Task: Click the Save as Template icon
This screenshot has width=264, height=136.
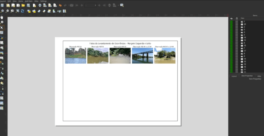Action: [28, 5]
